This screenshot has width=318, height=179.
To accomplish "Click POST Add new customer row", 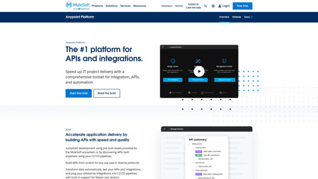I will [x=208, y=151].
